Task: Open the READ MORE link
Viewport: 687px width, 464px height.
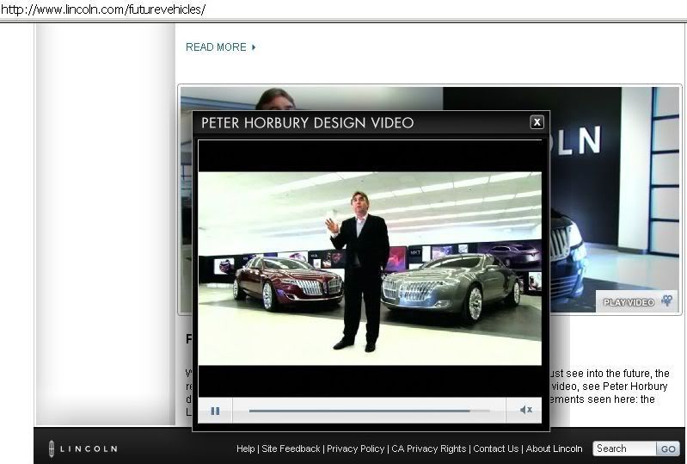Action: tap(220, 47)
